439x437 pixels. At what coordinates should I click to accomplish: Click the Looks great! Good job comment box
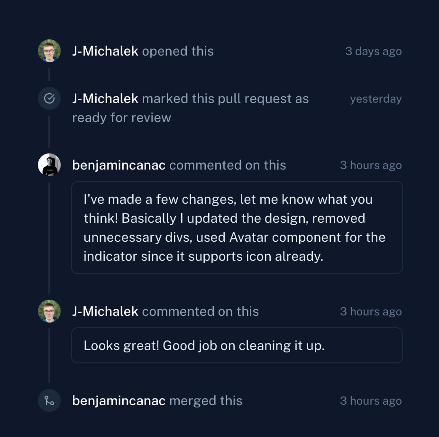point(237,345)
